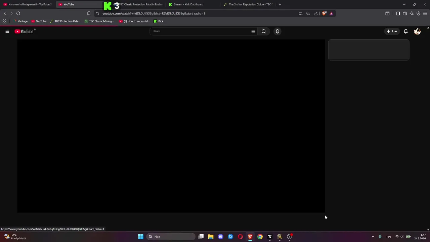Open OBS Studio from the taskbar
430x242 pixels.
click(x=290, y=237)
